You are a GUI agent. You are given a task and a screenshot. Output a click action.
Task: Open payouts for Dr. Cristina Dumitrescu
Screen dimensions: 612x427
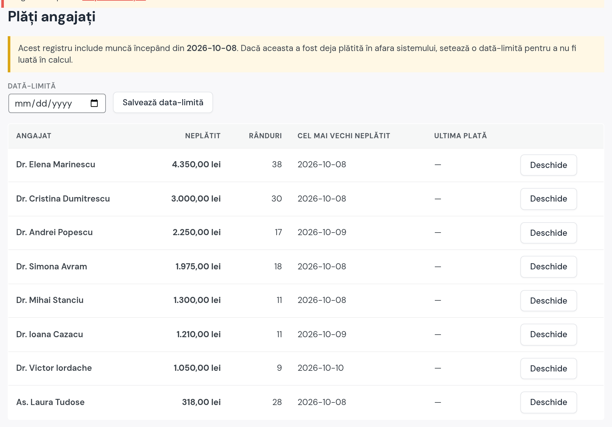[x=548, y=199]
